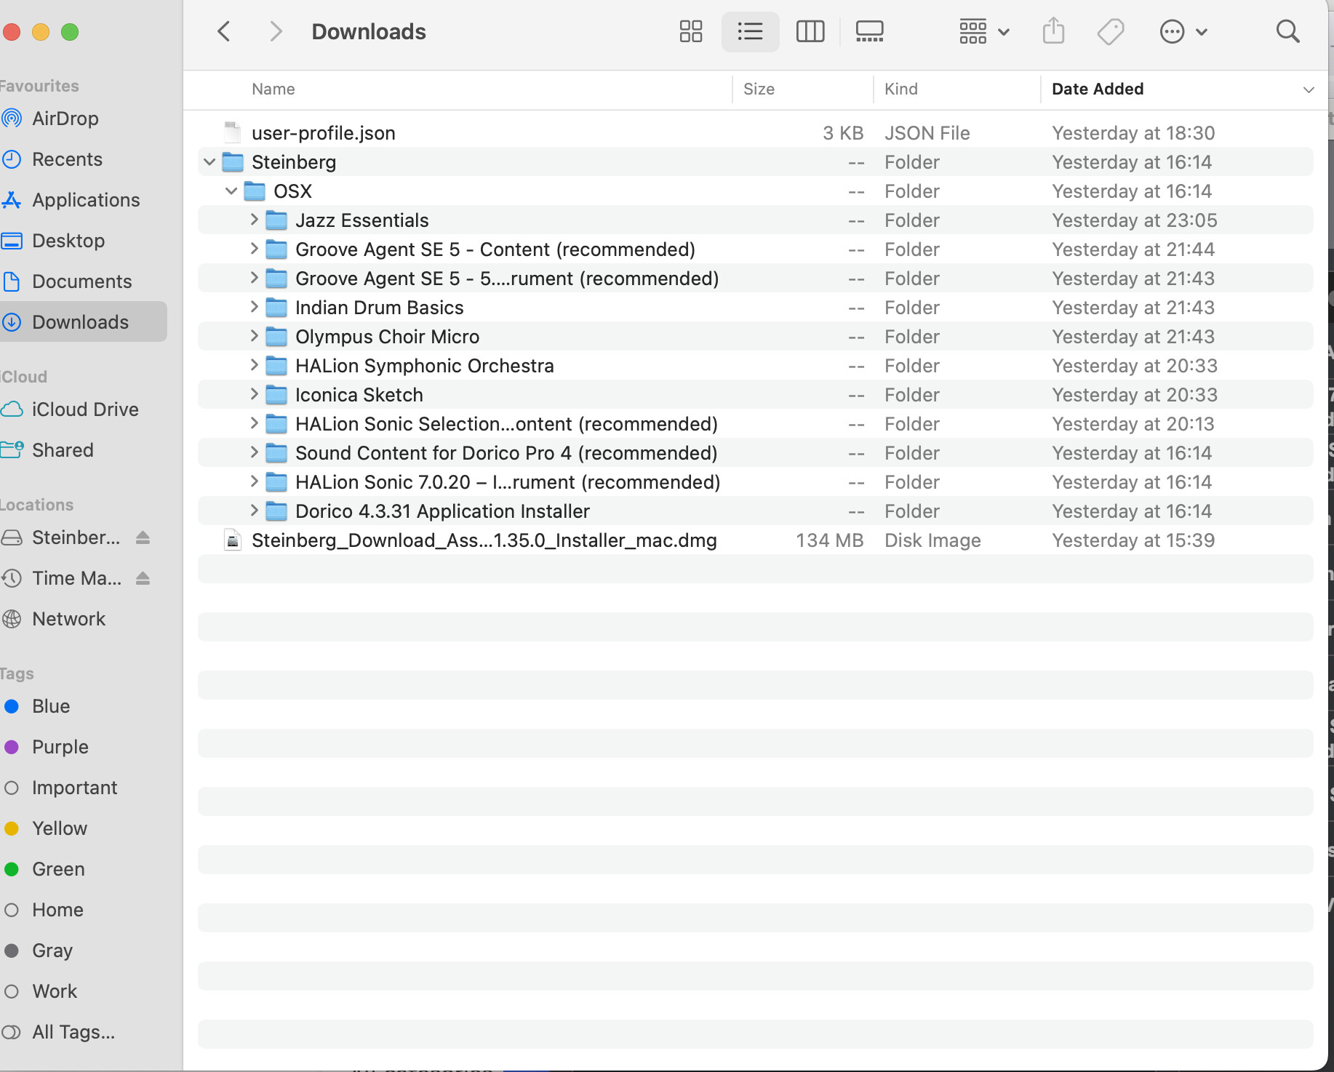
Task: Switch to gallery view
Action: (869, 31)
